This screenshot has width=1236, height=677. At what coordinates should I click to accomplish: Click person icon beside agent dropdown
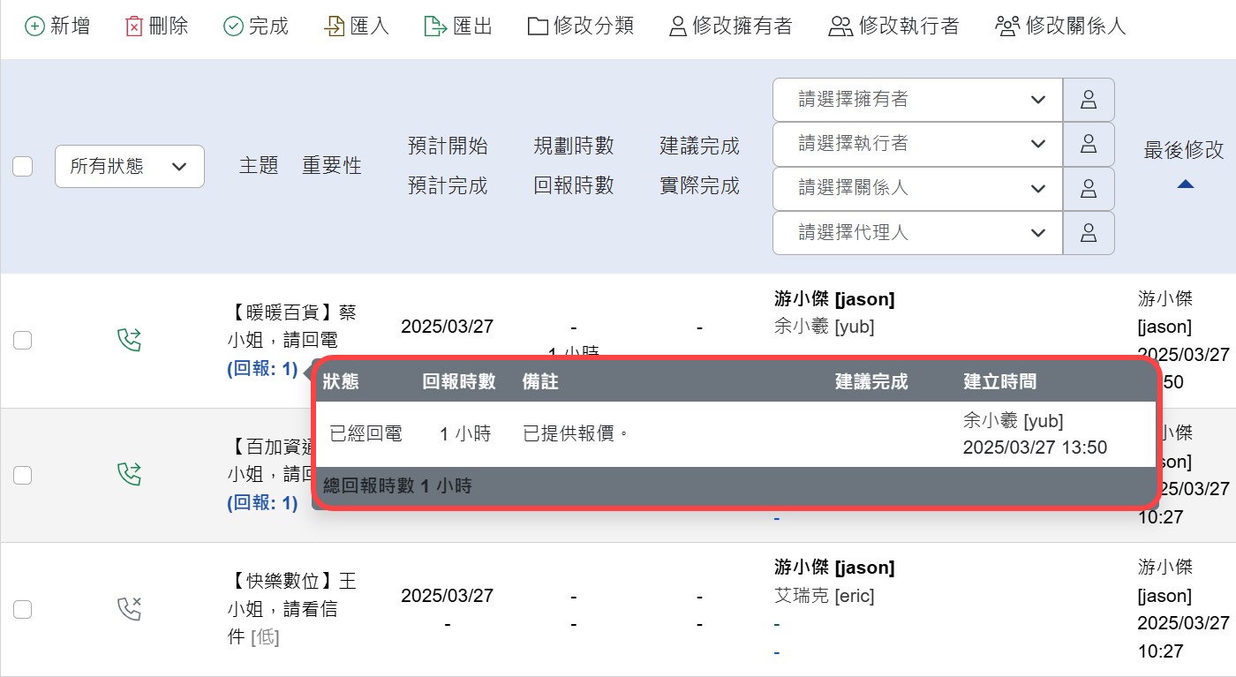[x=1089, y=233]
